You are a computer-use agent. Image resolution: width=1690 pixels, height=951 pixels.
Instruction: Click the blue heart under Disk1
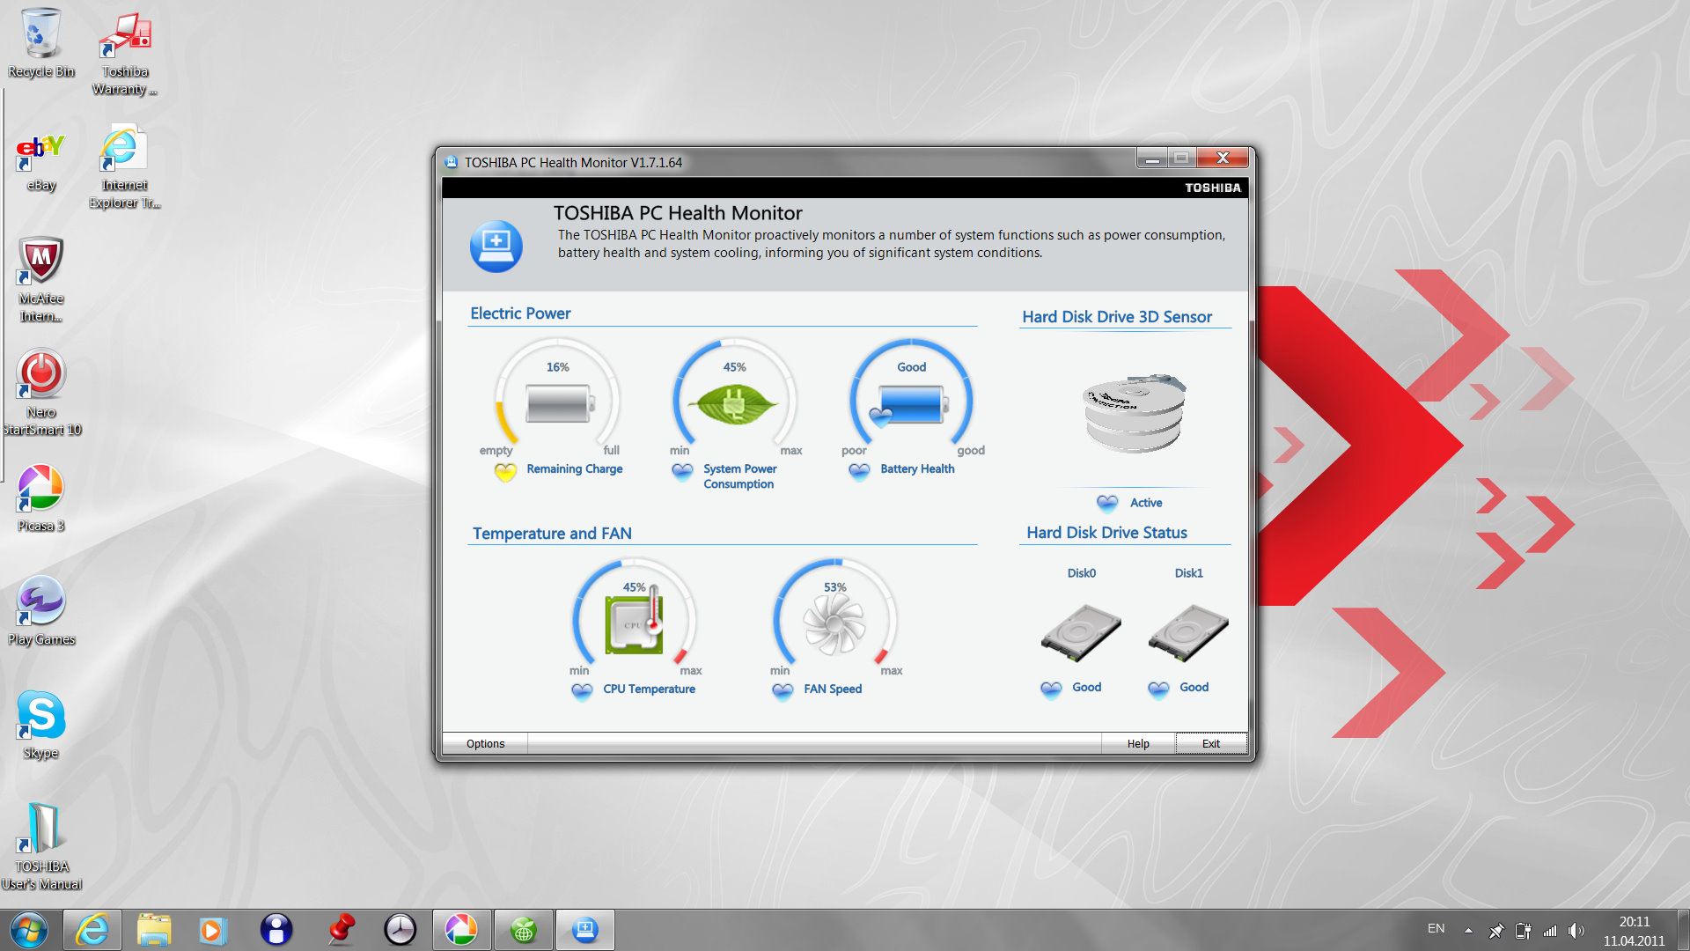[1158, 689]
